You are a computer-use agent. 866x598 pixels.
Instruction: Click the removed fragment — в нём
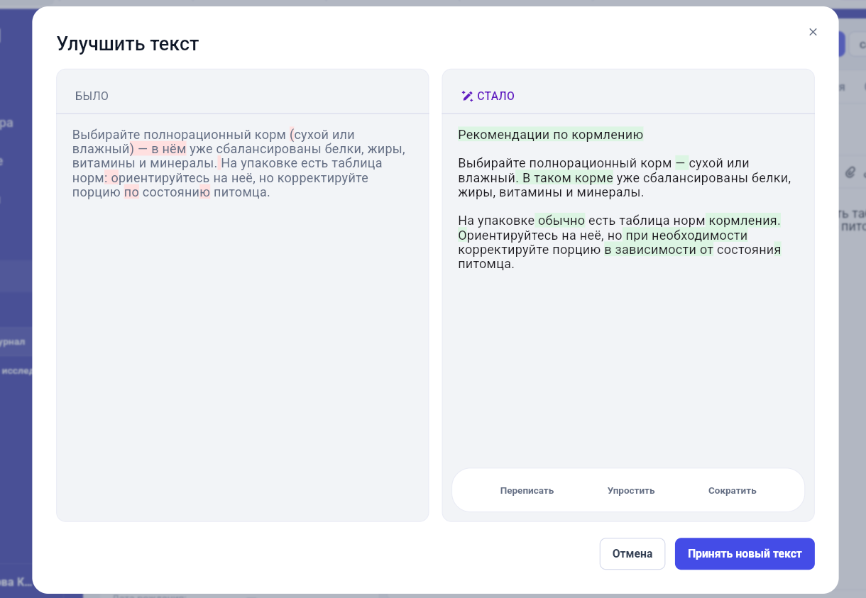(162, 149)
